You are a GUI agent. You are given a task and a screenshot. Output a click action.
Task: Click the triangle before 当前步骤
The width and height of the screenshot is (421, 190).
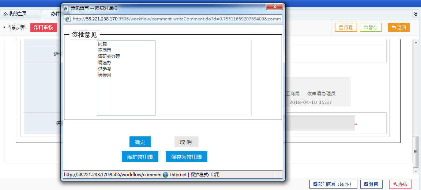coord(4,27)
